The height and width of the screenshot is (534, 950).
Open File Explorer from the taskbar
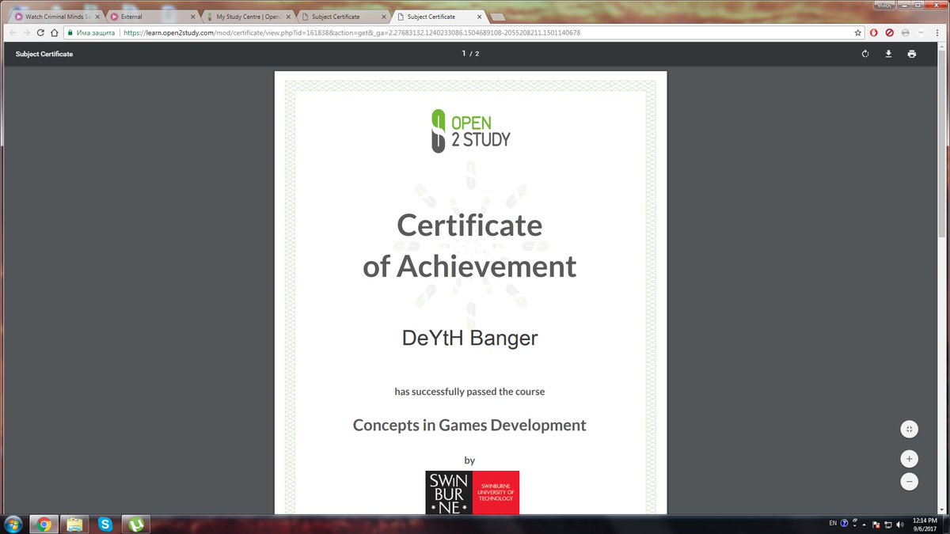click(x=74, y=524)
